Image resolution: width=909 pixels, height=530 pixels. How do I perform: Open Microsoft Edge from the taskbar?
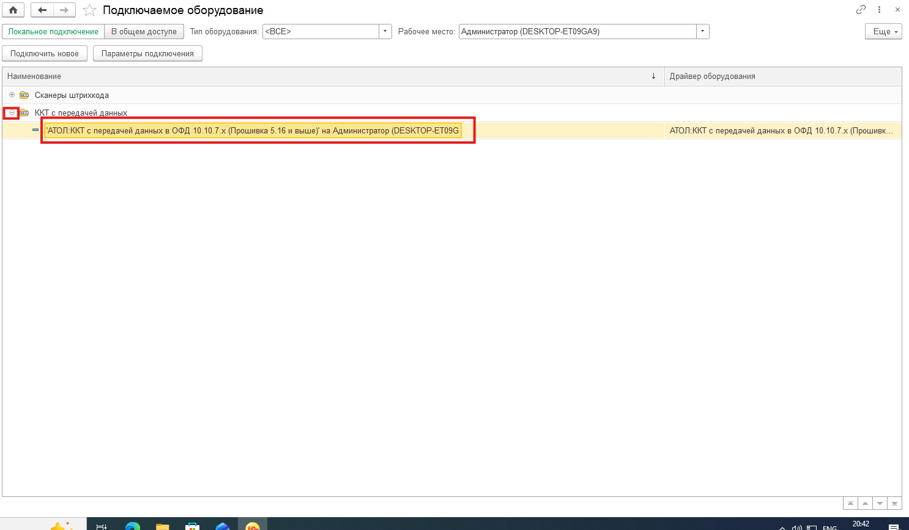pos(132,525)
